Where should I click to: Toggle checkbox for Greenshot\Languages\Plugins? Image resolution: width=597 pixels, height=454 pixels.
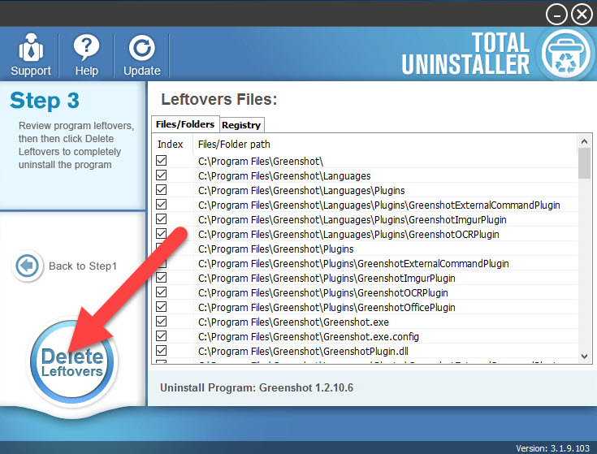[162, 190]
